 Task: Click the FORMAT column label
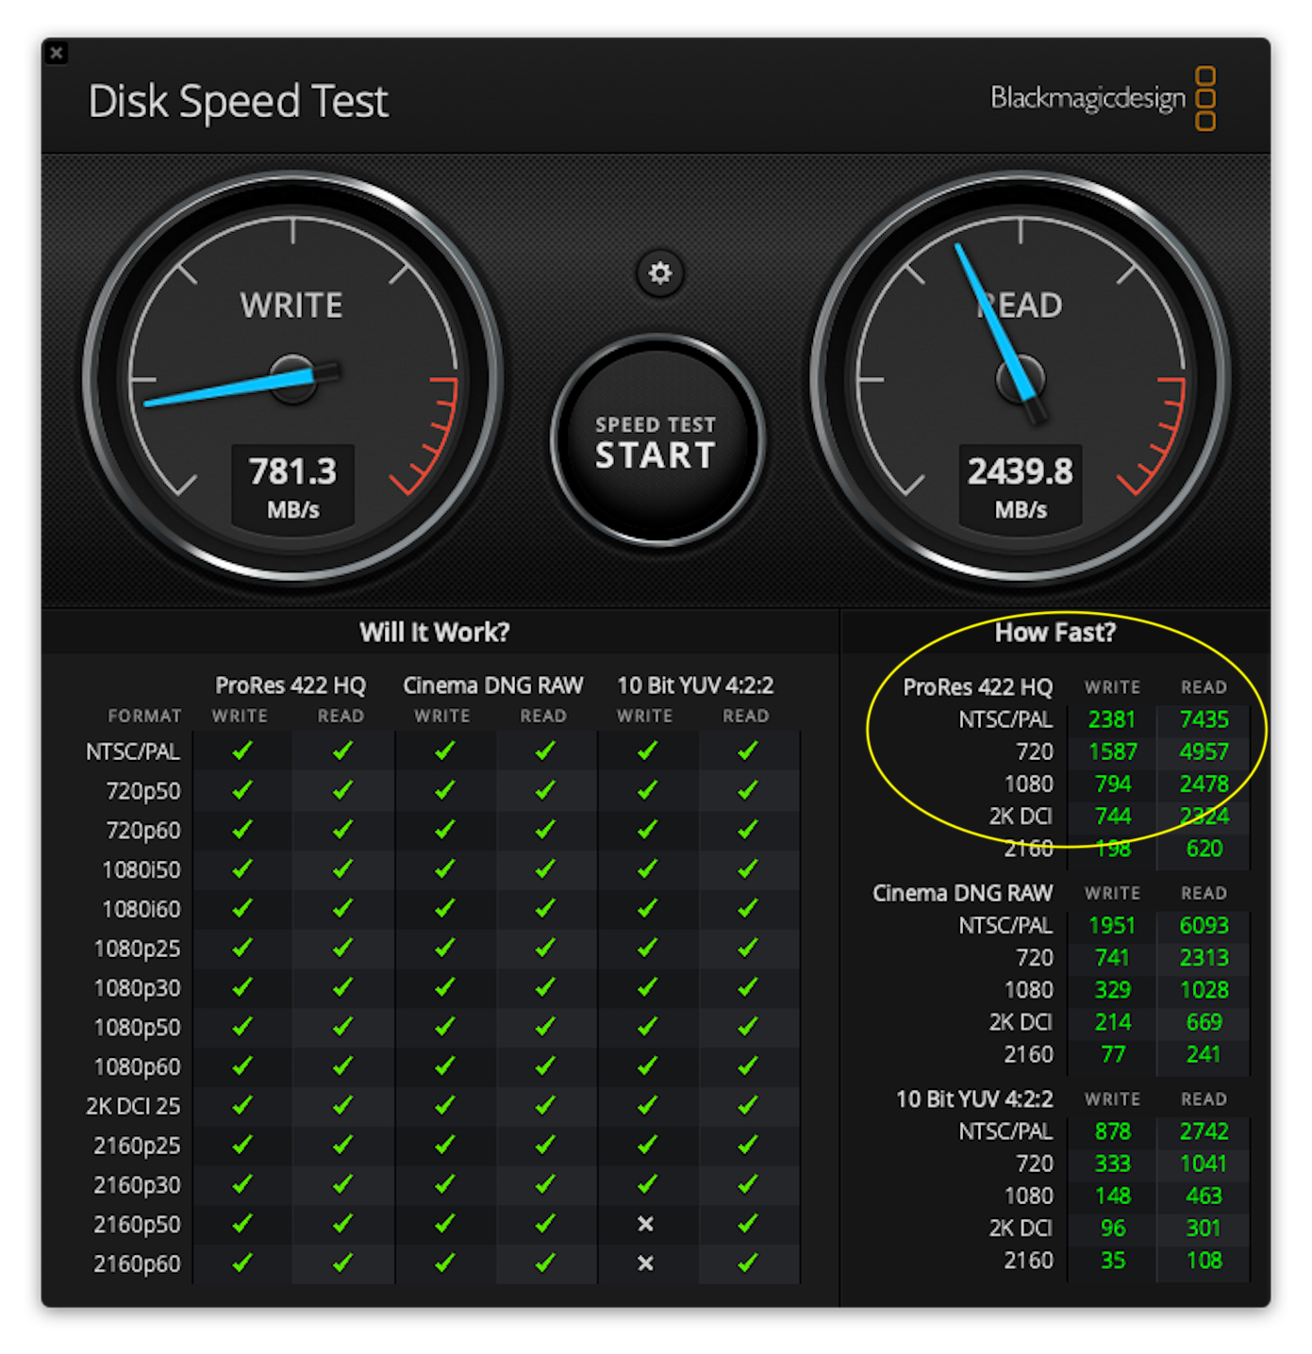click(x=144, y=716)
